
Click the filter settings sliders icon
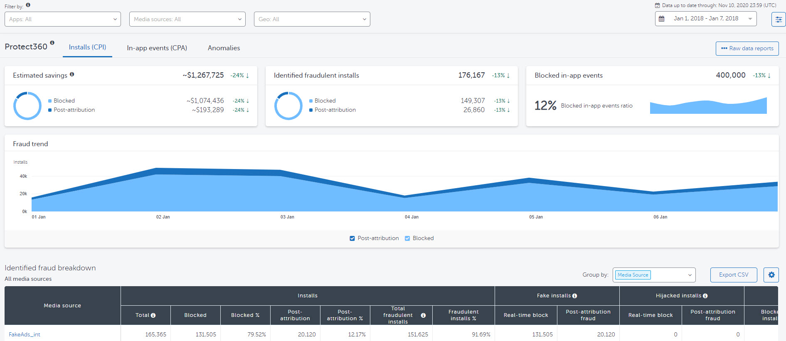click(x=778, y=20)
